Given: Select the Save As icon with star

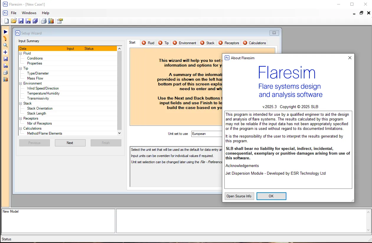Looking at the screenshot, I should pos(28,21).
